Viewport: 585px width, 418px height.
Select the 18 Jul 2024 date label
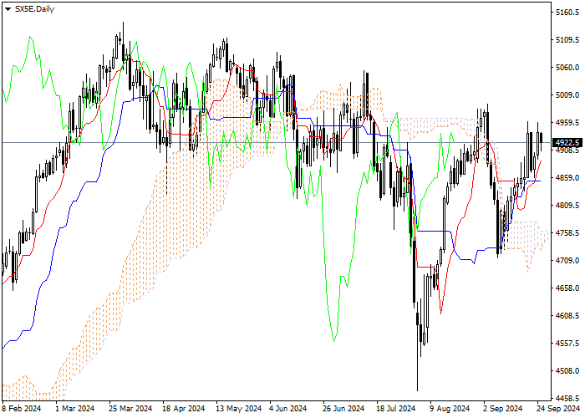[396, 409]
